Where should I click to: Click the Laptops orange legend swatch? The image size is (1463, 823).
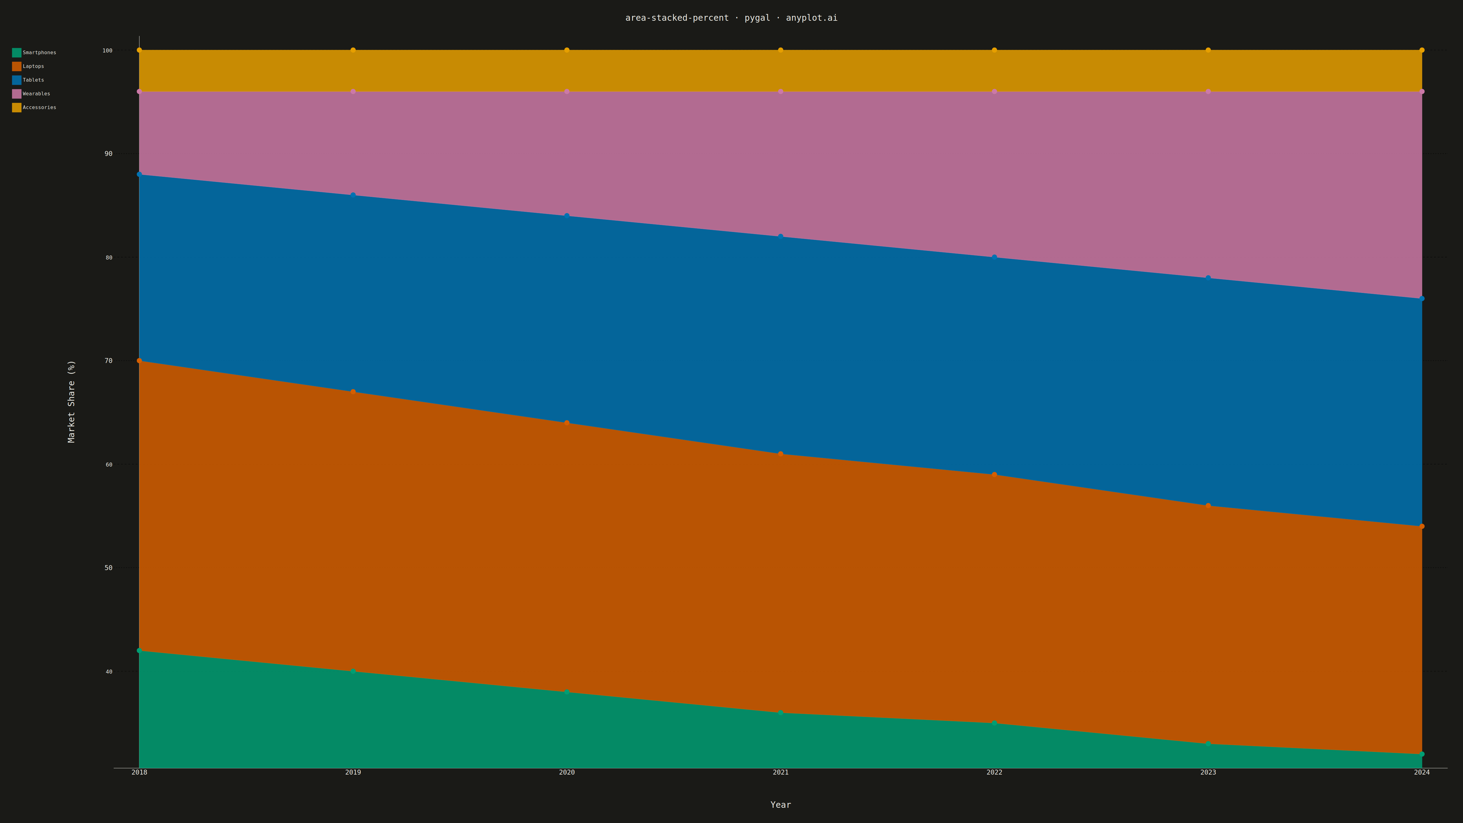[16, 66]
